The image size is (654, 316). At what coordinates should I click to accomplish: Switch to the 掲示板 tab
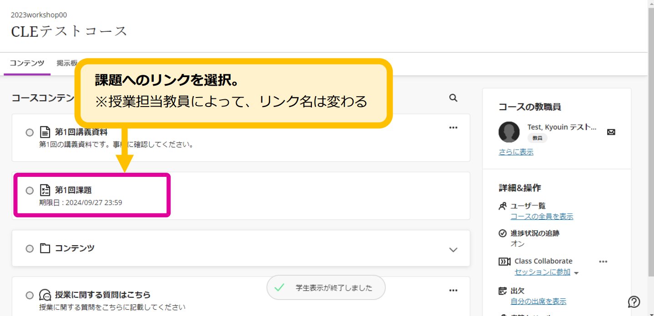click(x=67, y=63)
